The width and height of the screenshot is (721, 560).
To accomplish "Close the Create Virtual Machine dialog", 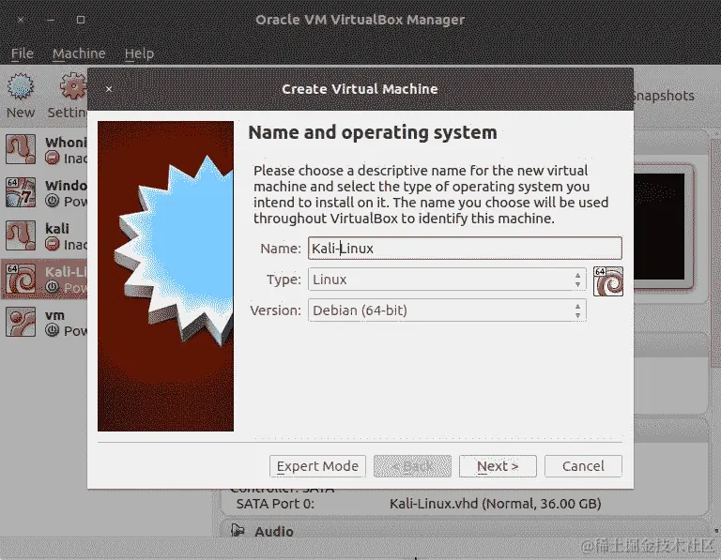I will [x=109, y=89].
